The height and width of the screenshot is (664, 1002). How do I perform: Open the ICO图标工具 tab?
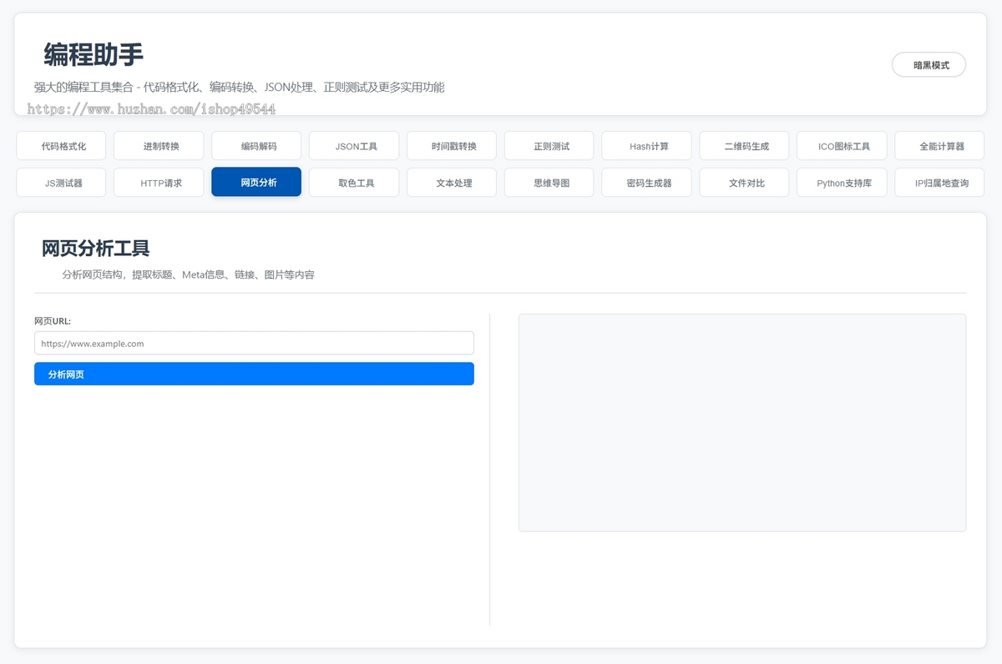pyautogui.click(x=843, y=146)
